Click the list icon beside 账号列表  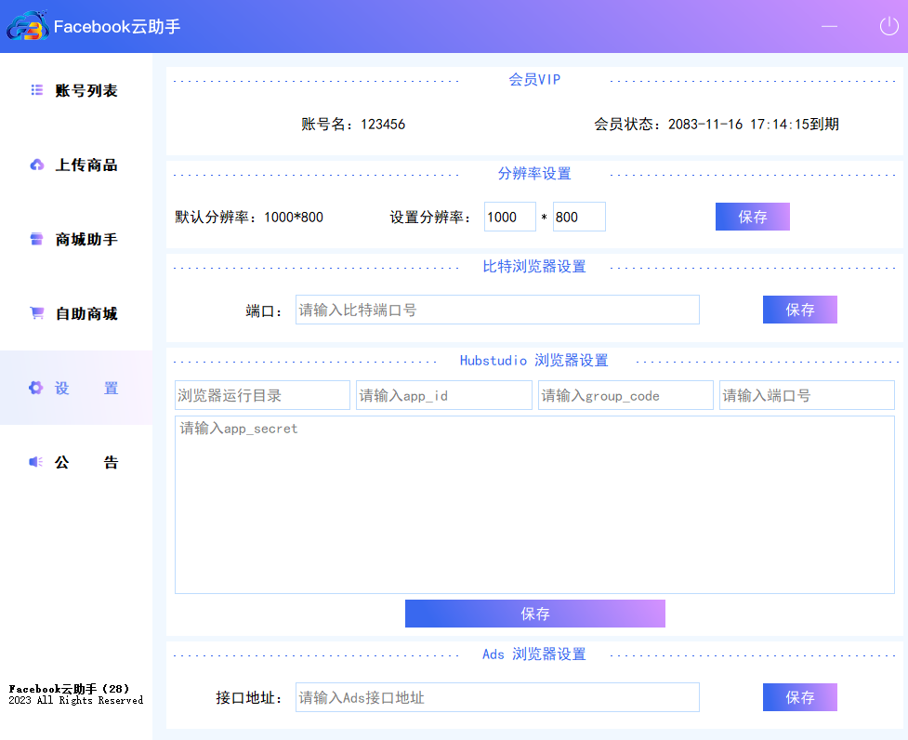pyautogui.click(x=37, y=90)
